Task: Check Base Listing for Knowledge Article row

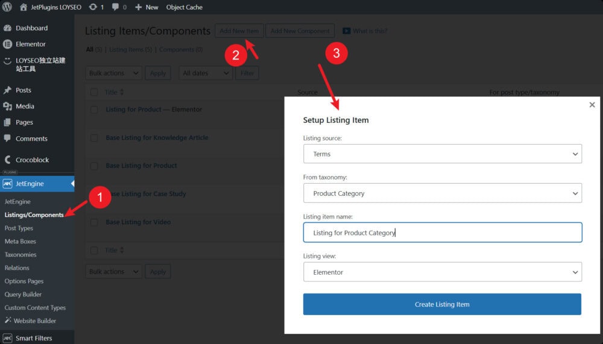Action: click(94, 137)
